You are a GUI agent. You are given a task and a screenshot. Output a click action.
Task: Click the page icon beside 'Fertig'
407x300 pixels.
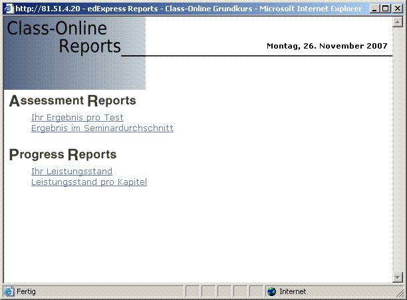click(x=9, y=292)
